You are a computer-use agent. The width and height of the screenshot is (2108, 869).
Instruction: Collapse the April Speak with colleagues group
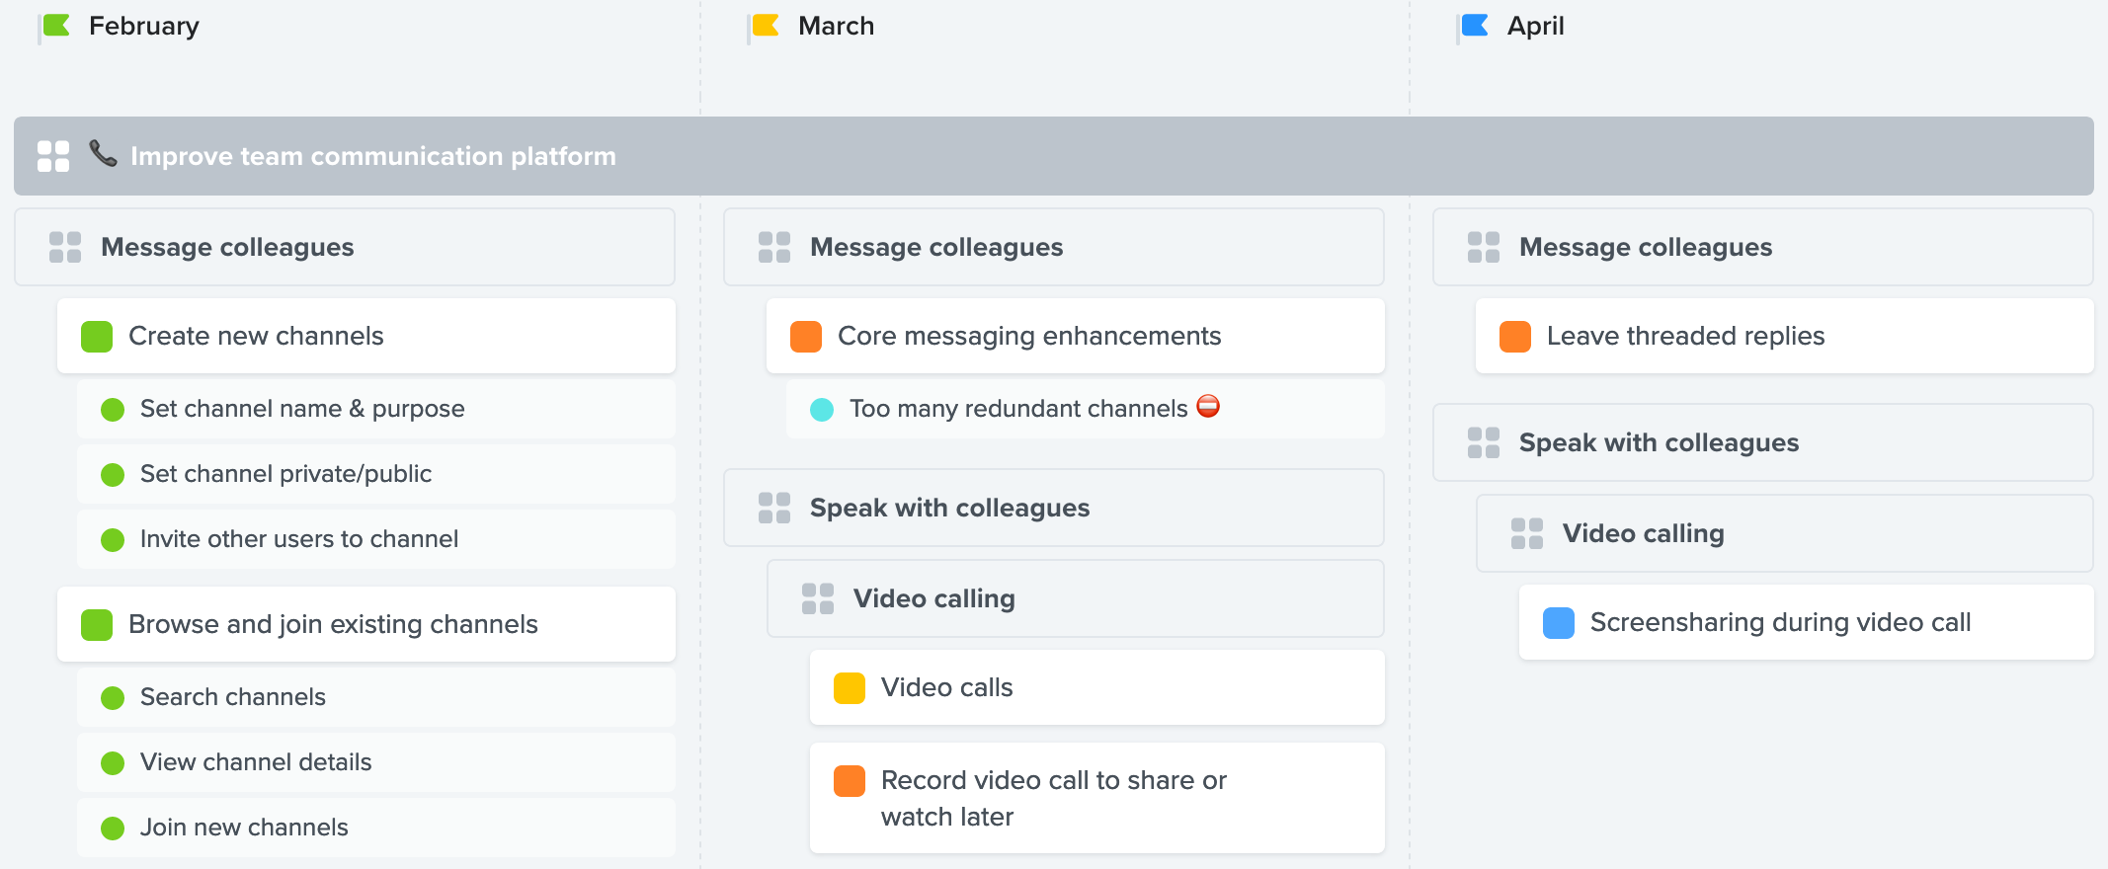coord(1763,442)
